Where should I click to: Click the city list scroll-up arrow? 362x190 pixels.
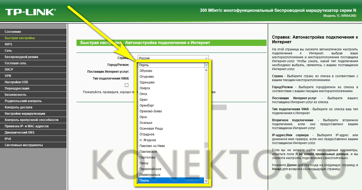click(x=206, y=70)
